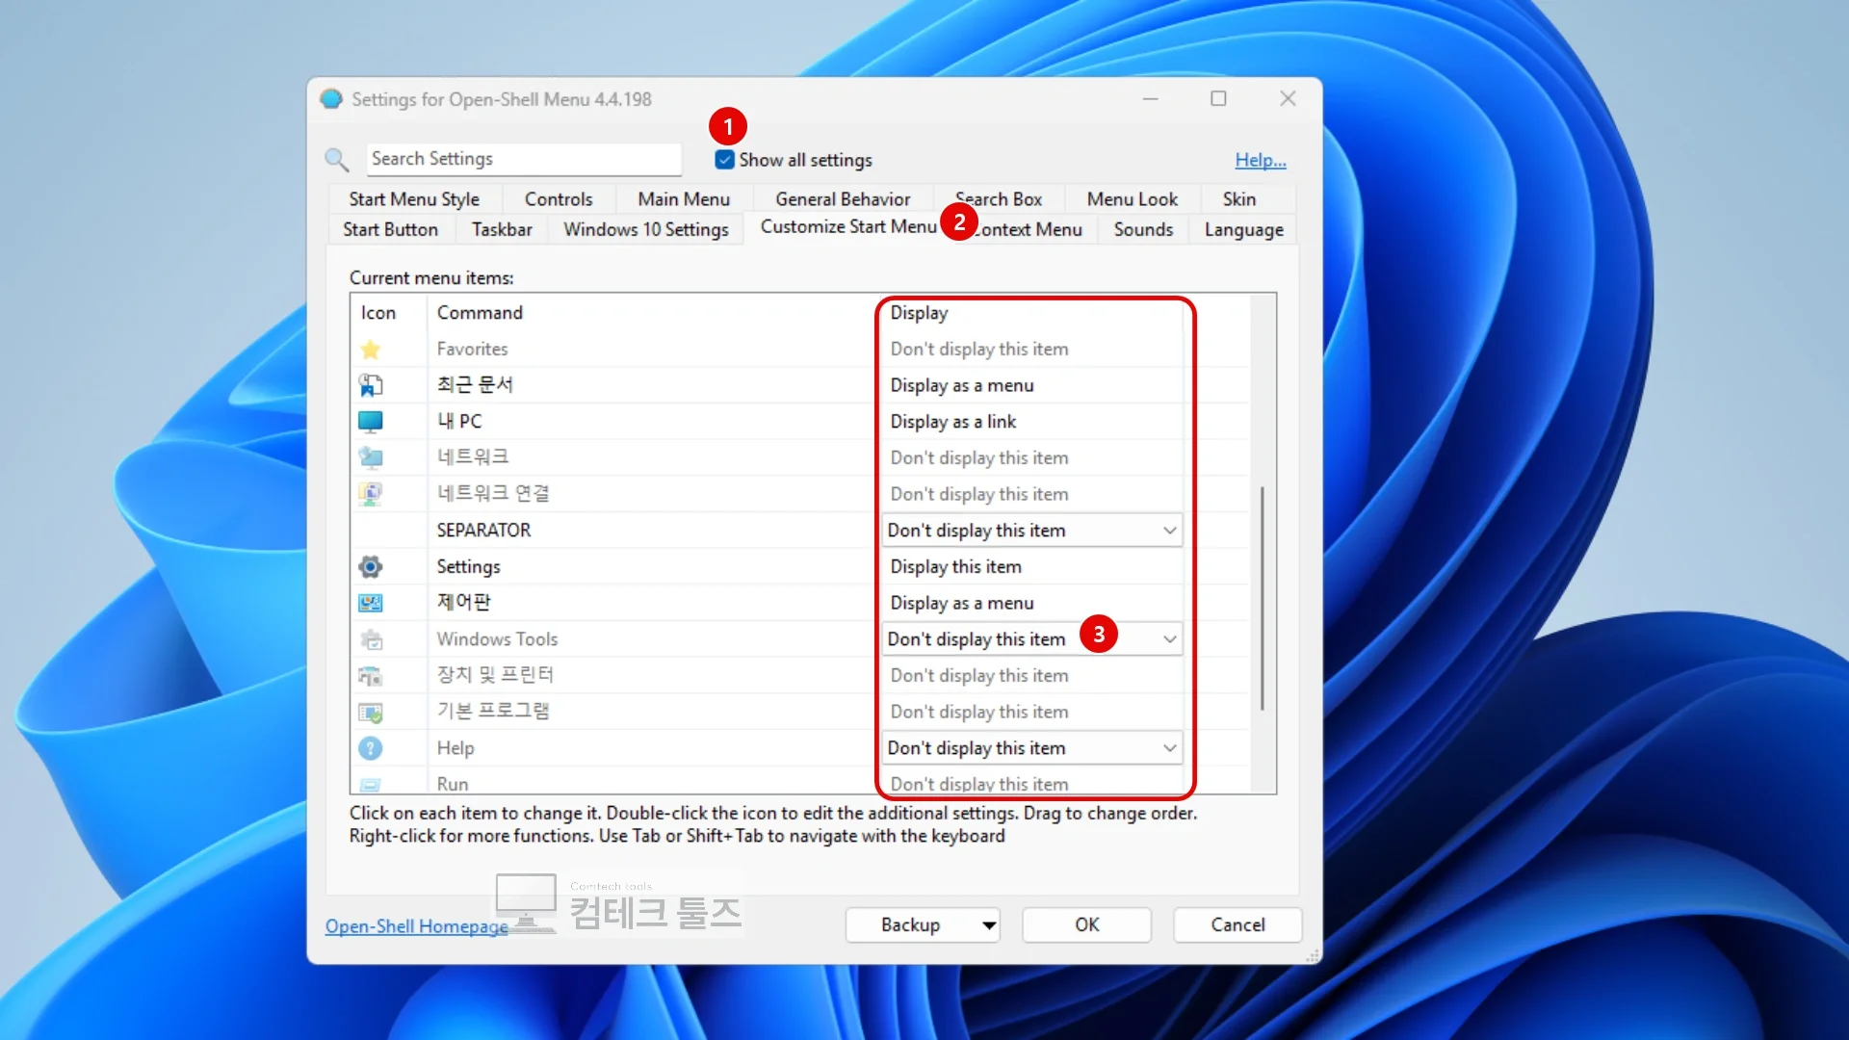Expand the Backup button dropdown arrow

coord(988,925)
